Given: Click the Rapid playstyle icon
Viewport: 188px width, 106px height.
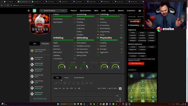Looking at the screenshot, I should pos(32,76).
